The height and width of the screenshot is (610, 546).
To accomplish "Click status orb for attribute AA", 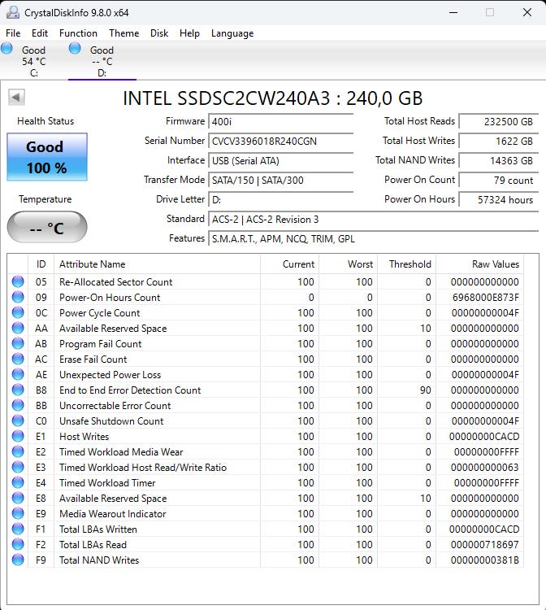I will click(x=18, y=328).
